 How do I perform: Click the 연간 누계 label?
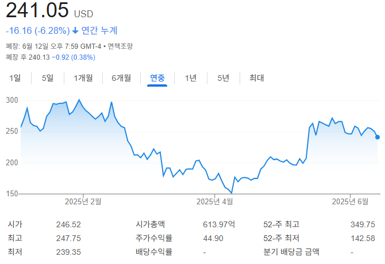pos(99,30)
